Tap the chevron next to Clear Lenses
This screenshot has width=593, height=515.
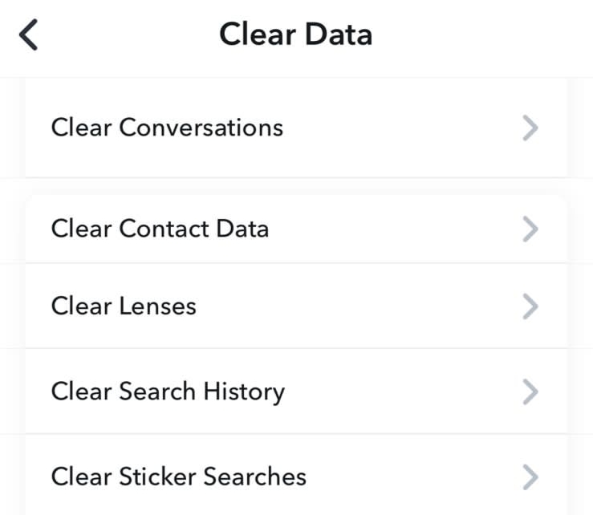530,306
